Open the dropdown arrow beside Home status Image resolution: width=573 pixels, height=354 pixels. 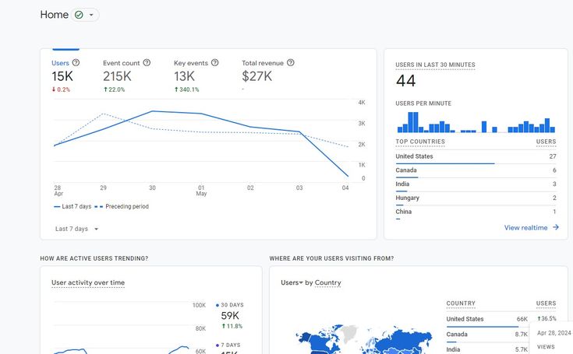coord(91,15)
